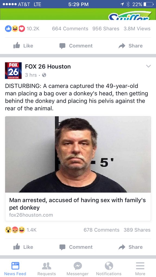The height and width of the screenshot is (277, 156).
Task: Open the FOX 26 Houston page name
Action: (48, 66)
